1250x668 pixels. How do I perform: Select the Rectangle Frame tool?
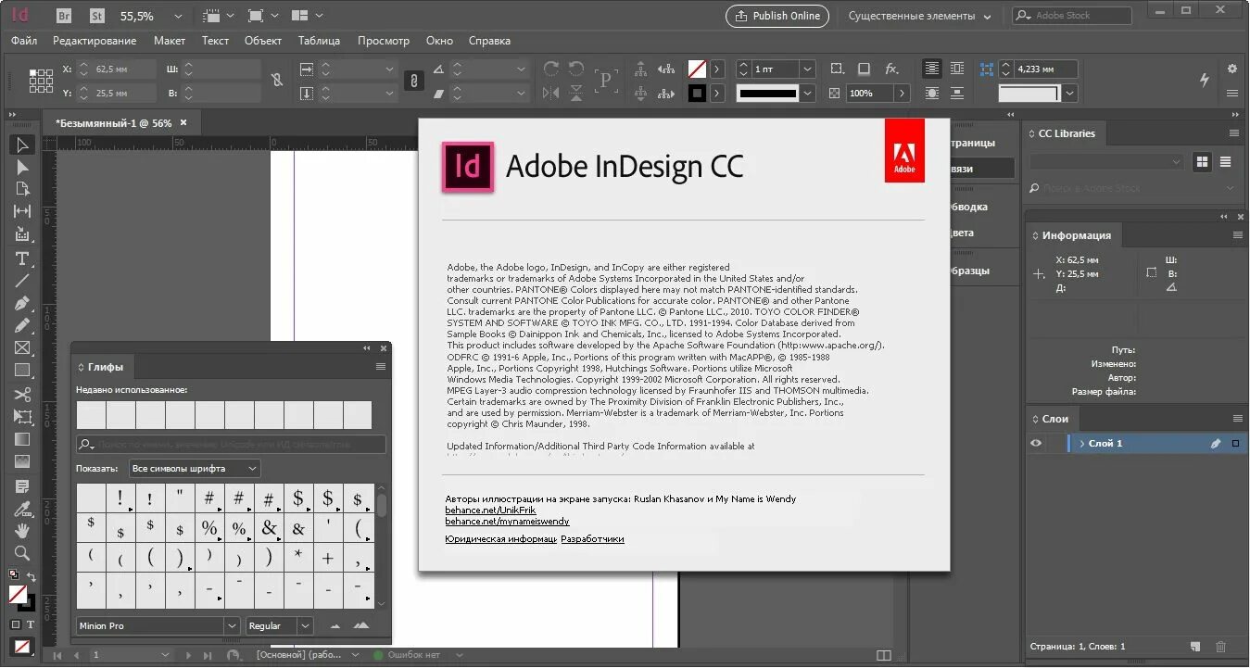click(22, 348)
